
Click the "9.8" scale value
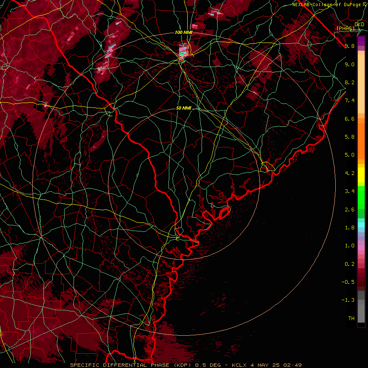pyautogui.click(x=350, y=46)
